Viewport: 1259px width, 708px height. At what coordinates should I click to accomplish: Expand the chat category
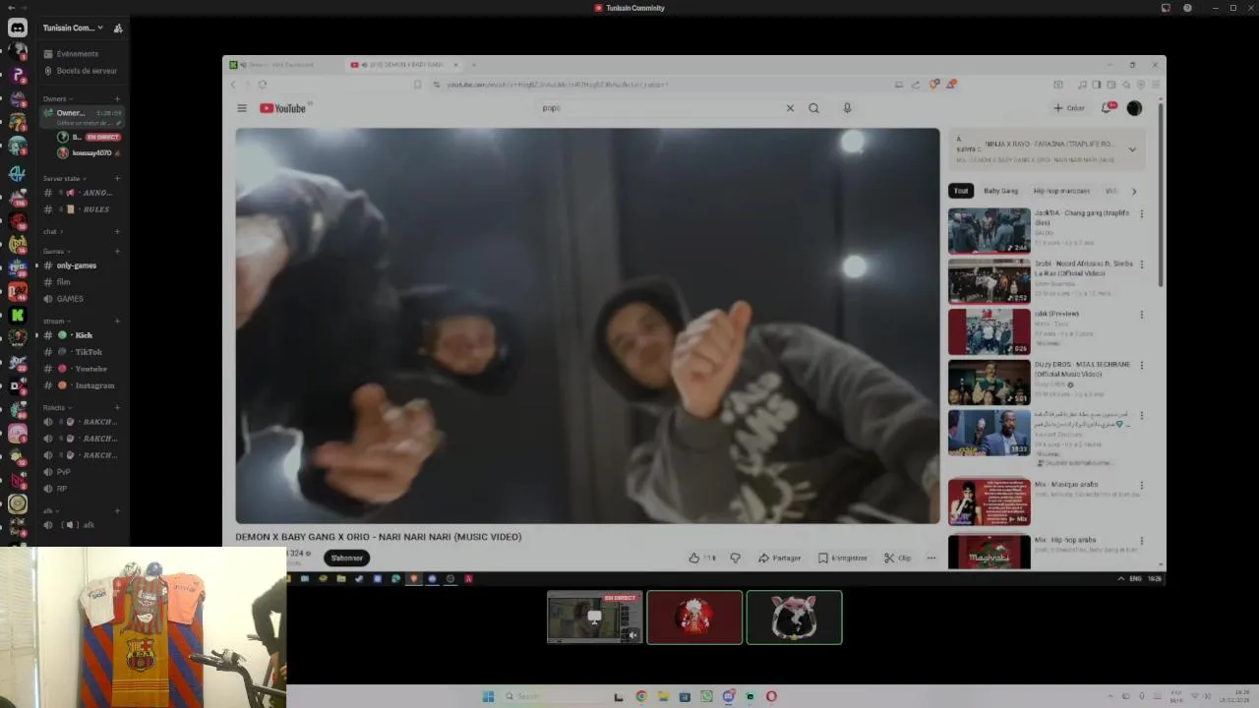52,231
